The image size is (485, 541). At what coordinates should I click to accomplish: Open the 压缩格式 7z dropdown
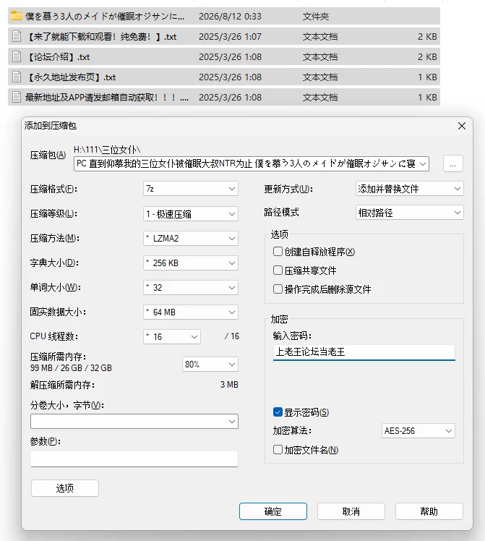pos(191,189)
